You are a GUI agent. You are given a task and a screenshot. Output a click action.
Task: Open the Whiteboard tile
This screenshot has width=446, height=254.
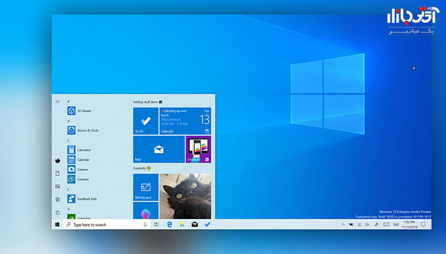click(x=146, y=187)
